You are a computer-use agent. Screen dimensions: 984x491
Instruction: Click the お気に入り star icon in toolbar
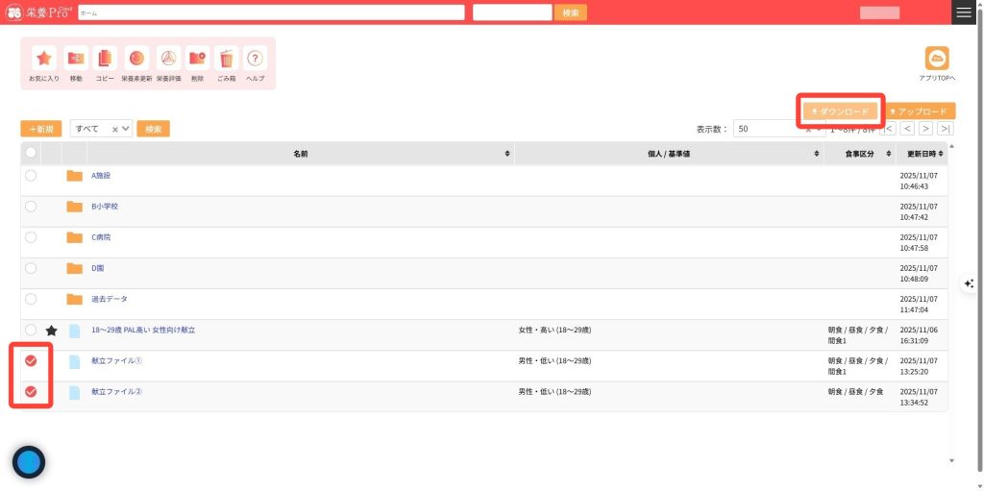(x=44, y=59)
